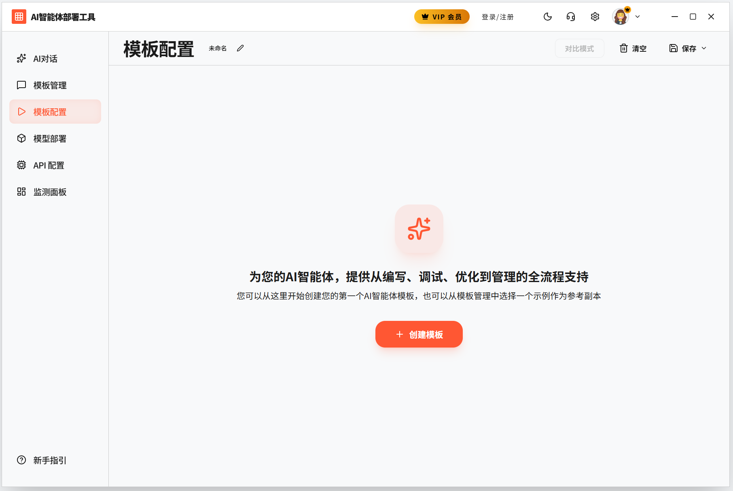Open settings gear icon

(595, 17)
